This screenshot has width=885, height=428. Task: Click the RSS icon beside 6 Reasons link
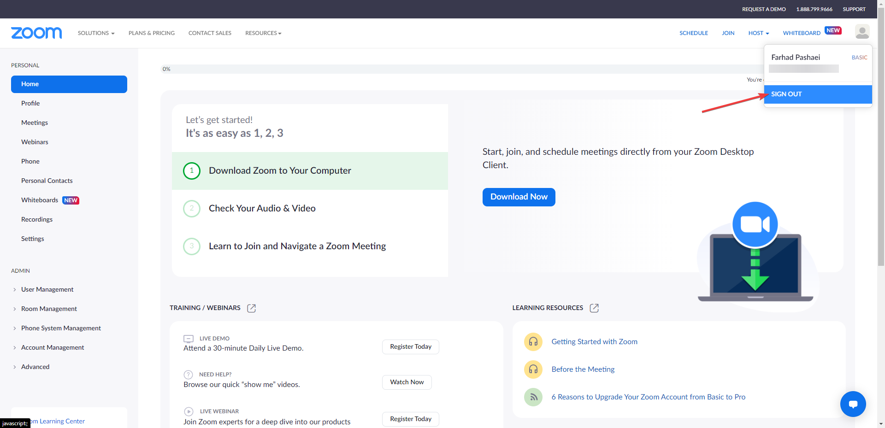[533, 397]
